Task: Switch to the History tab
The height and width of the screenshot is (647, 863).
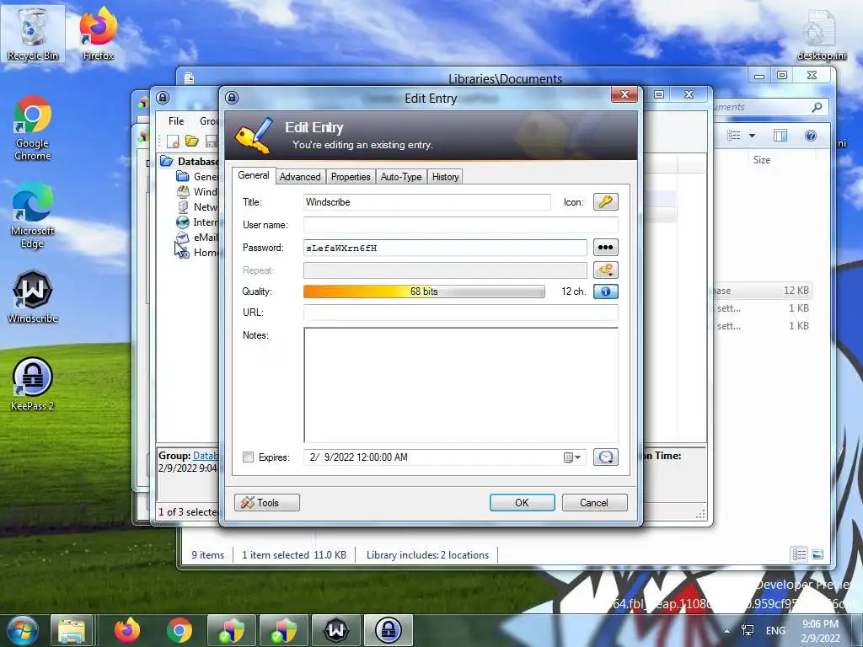Action: click(x=445, y=177)
